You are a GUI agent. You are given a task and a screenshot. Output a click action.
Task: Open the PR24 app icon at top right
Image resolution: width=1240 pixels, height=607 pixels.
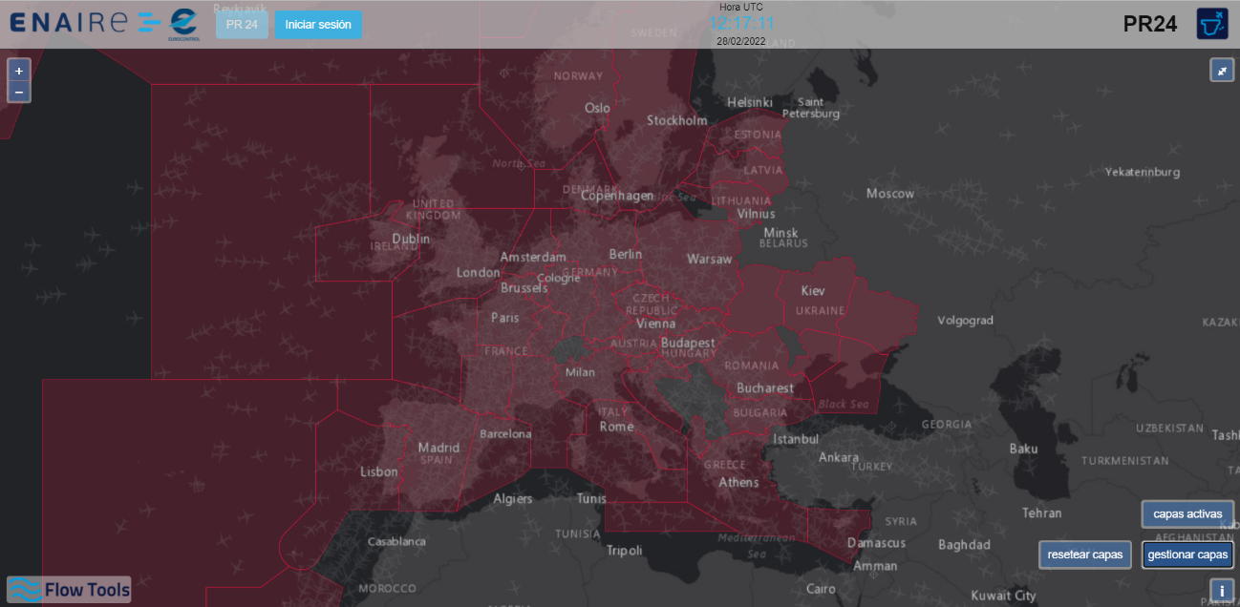pos(1211,24)
